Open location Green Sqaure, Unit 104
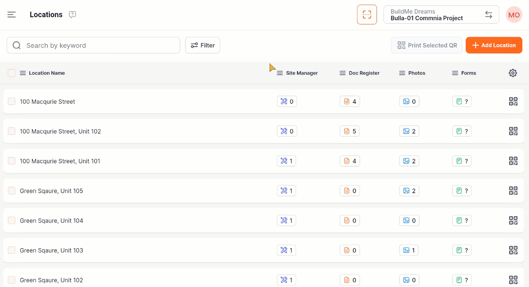Image resolution: width=529 pixels, height=287 pixels. click(52, 221)
